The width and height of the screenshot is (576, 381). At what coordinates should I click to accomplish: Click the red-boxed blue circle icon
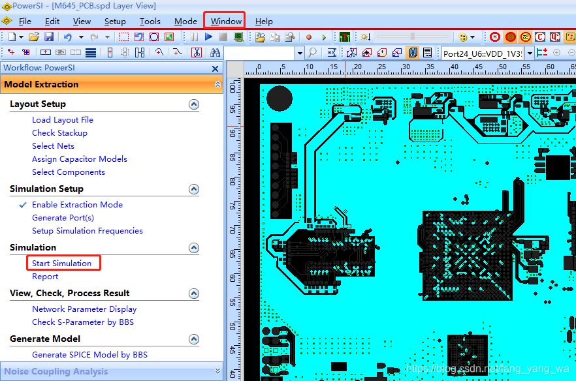(x=154, y=37)
